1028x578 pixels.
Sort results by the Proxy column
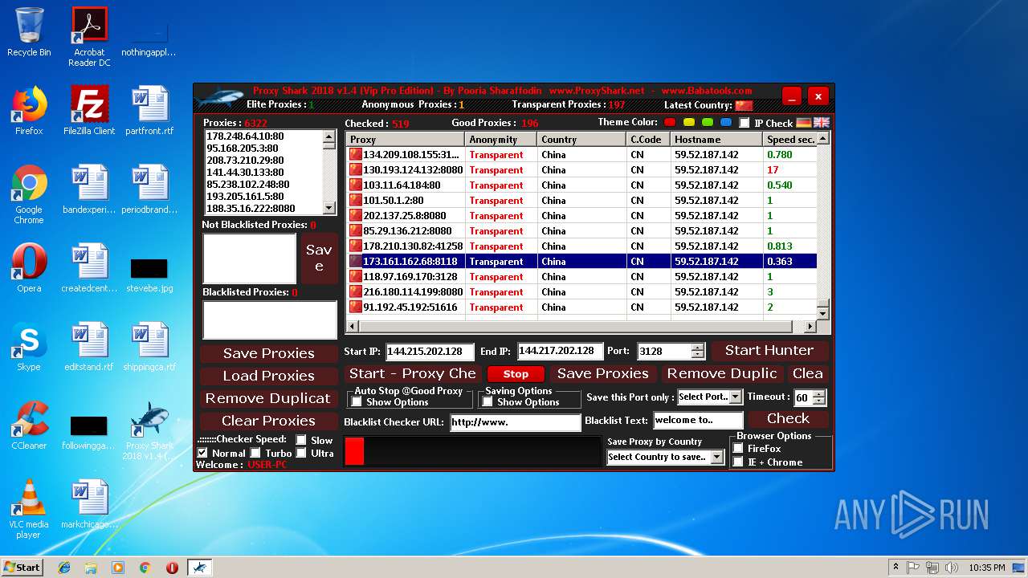click(406, 140)
